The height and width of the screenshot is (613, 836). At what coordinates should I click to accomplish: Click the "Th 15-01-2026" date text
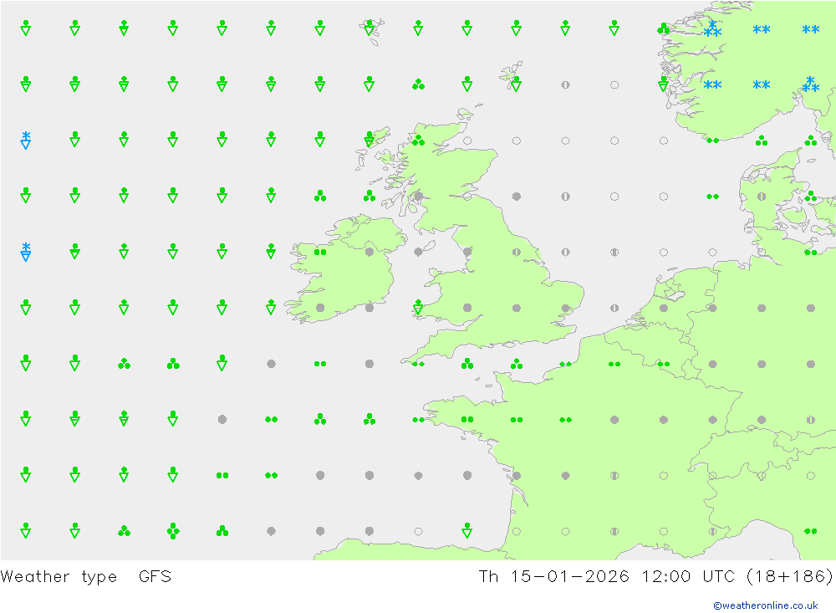pyautogui.click(x=553, y=576)
